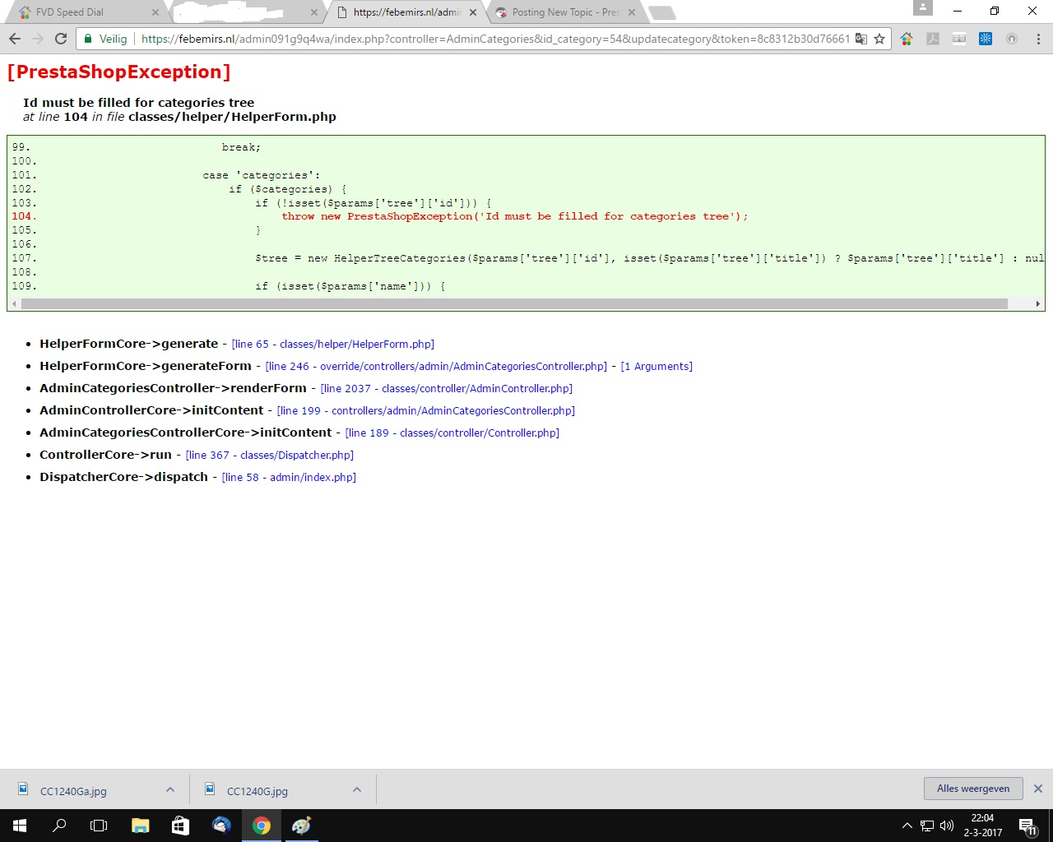Expand options for CC1240Ga.jpg download

tap(170, 790)
